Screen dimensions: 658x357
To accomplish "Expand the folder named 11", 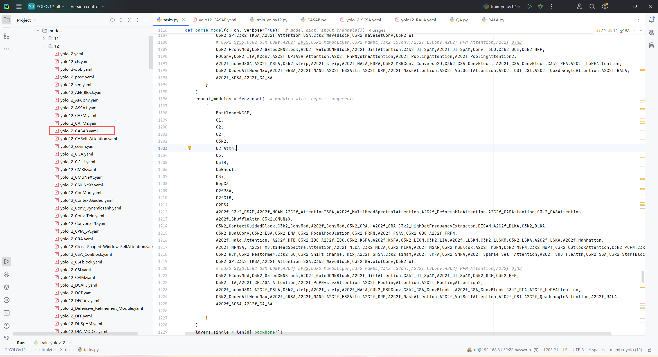I will pyautogui.click(x=44, y=38).
